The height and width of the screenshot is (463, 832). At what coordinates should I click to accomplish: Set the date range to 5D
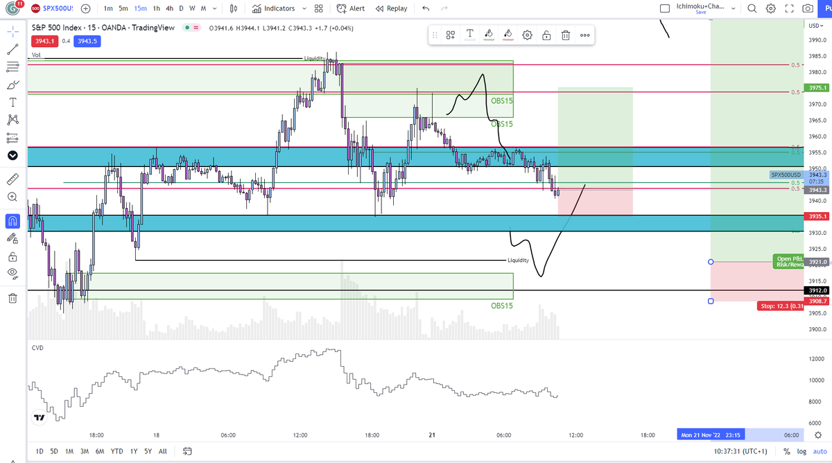tap(54, 451)
